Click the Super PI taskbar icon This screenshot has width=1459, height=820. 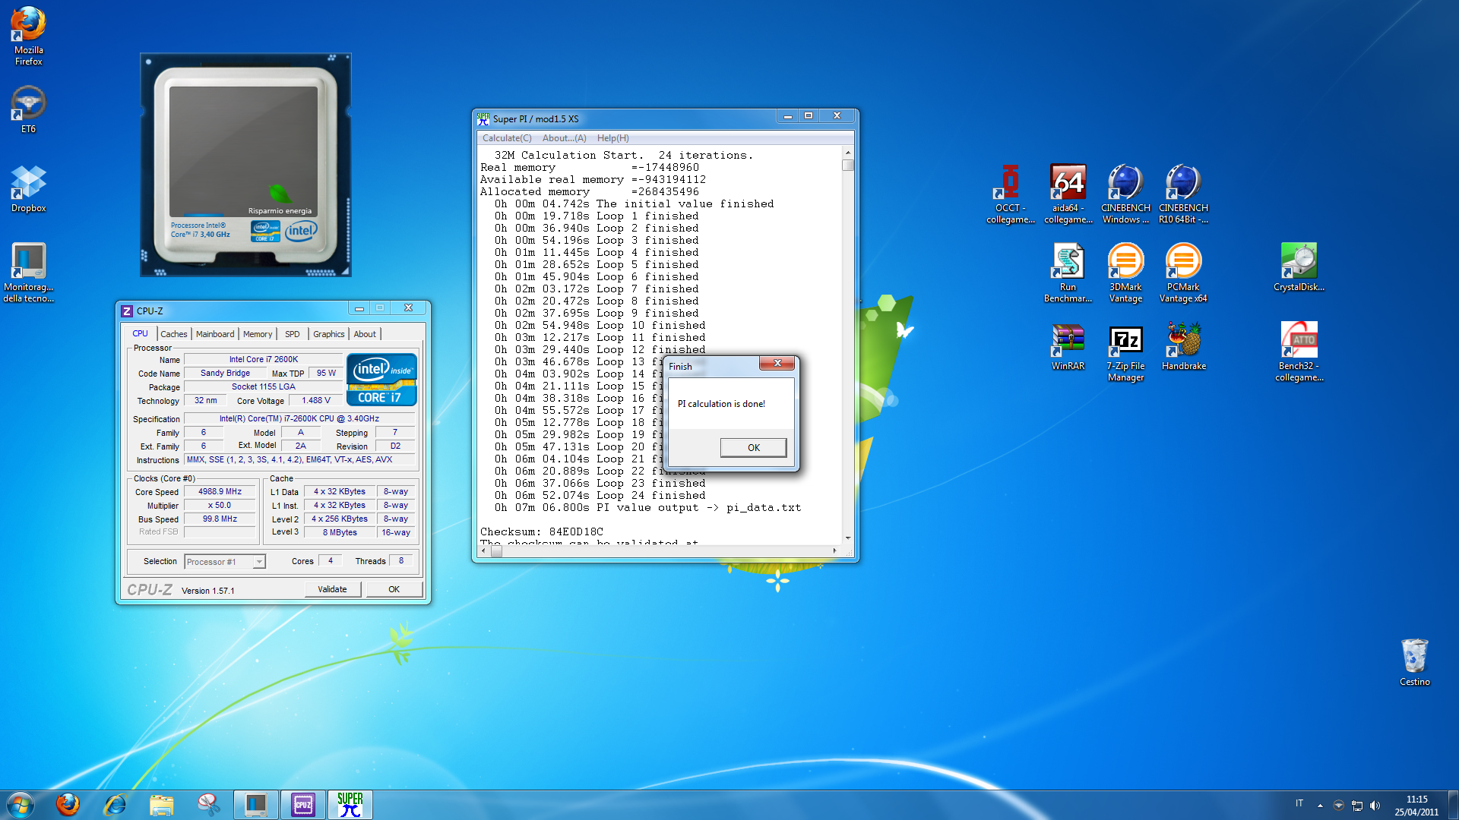pos(350,805)
